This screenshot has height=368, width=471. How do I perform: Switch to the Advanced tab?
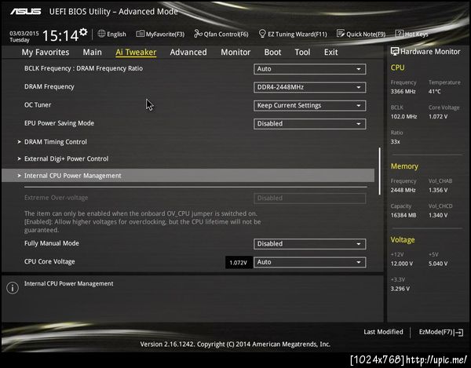click(x=188, y=53)
